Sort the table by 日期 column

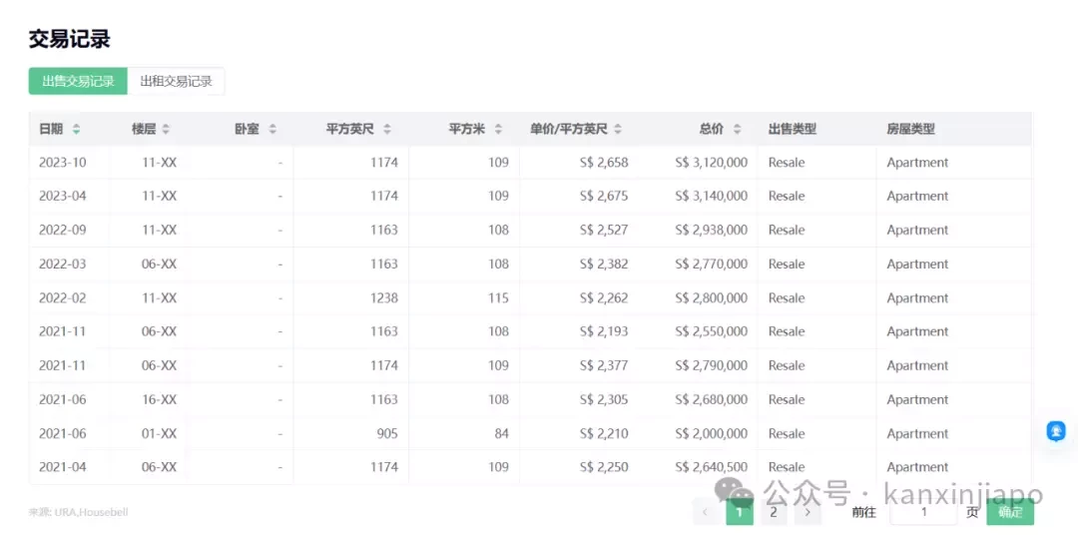(x=76, y=129)
